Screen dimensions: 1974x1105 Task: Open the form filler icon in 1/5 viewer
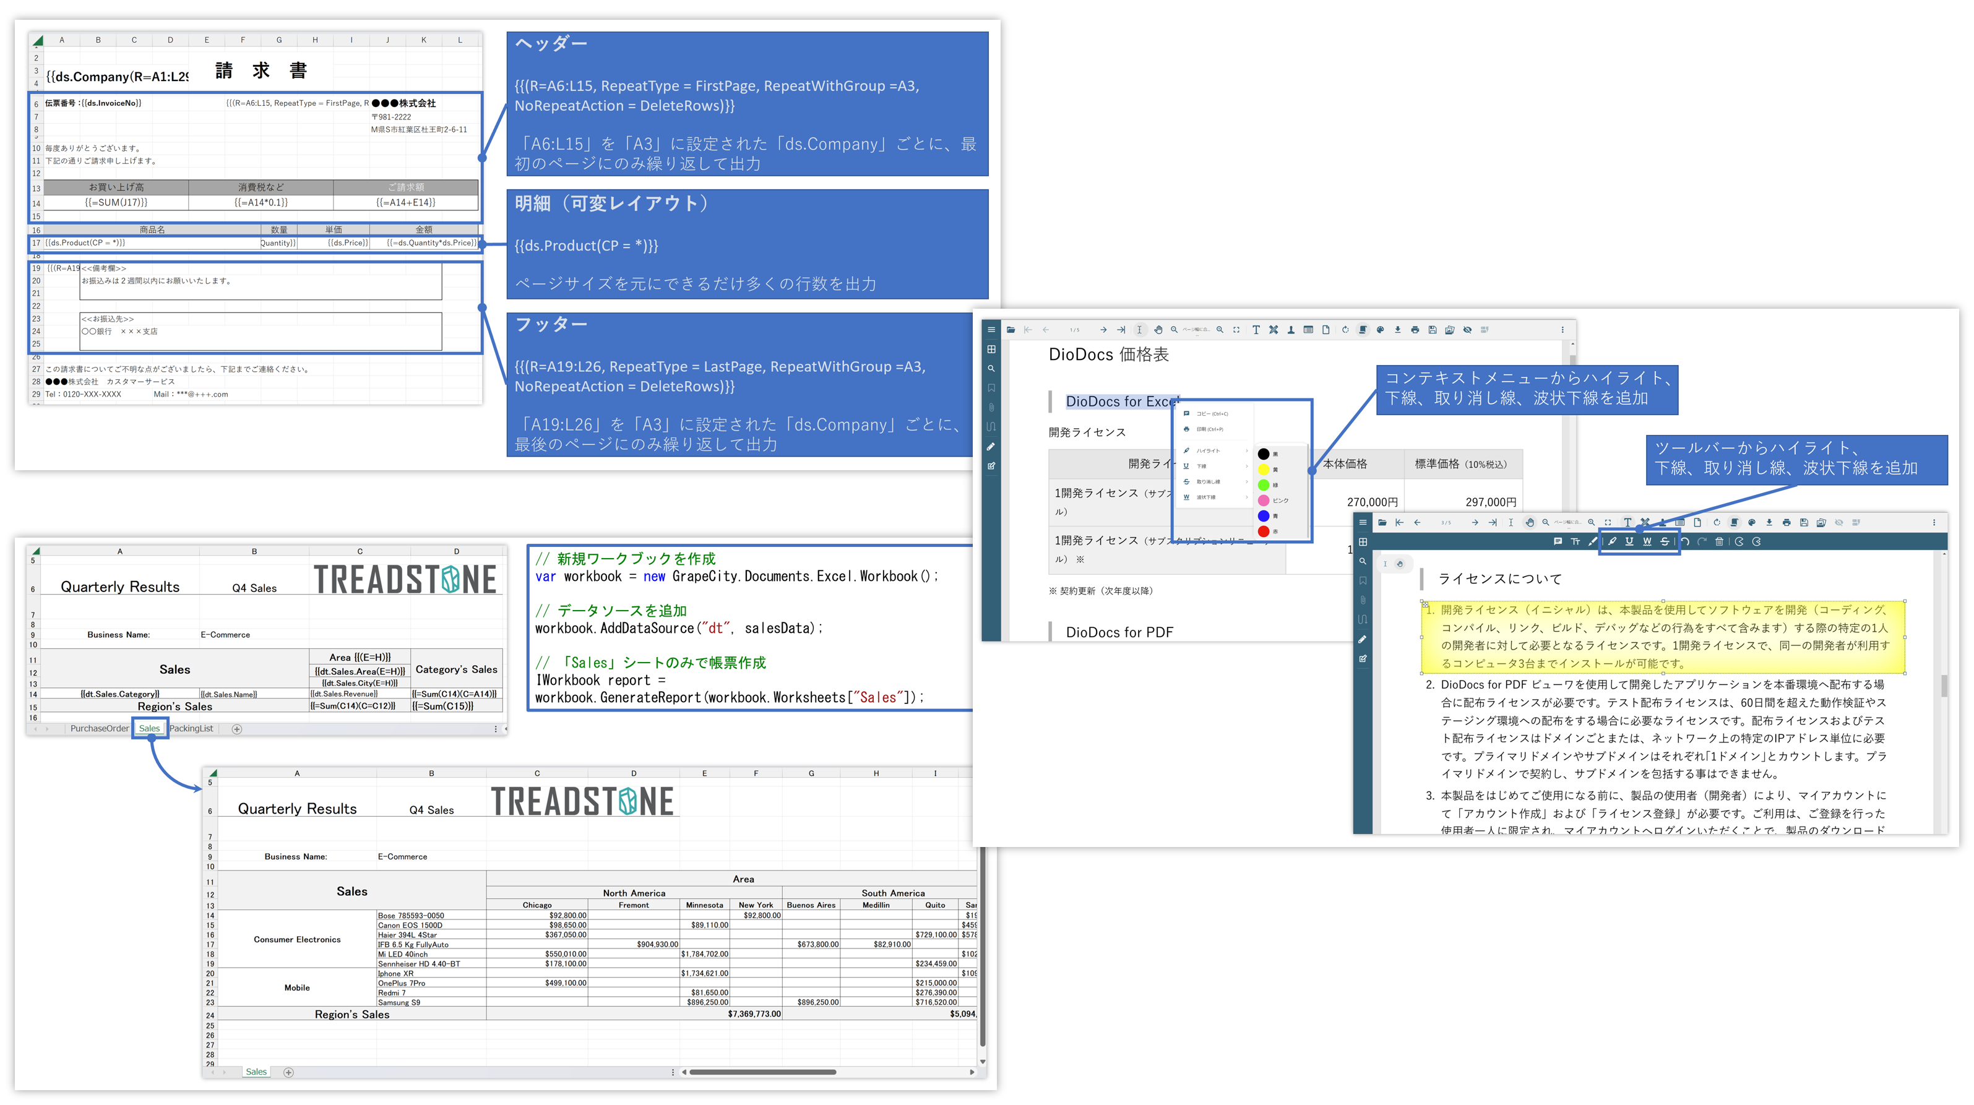[1308, 330]
